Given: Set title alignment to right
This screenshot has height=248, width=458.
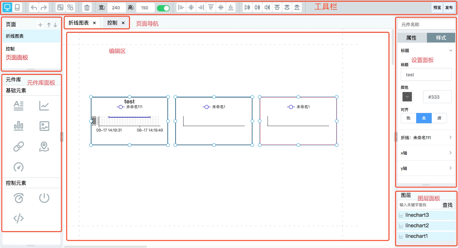Looking at the screenshot, I should [x=439, y=118].
